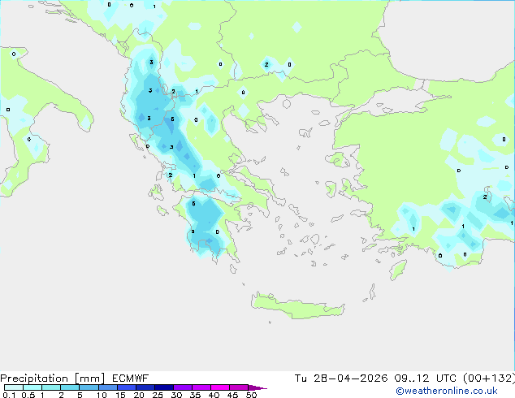Select the 35–40 mm magenta swatch
515x398 pixels.
201,387
